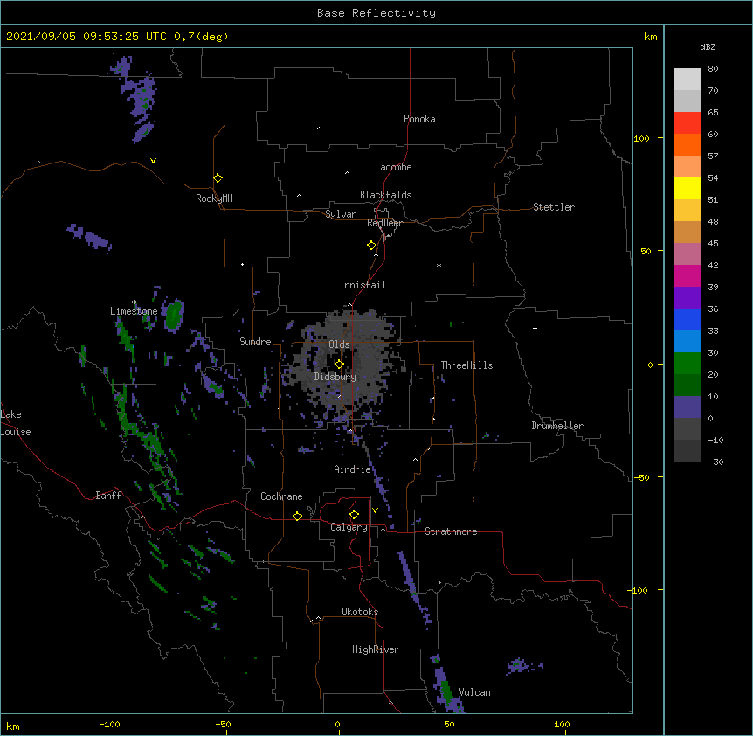Click the Cochrane label
This screenshot has height=736, width=753.
pyautogui.click(x=281, y=496)
